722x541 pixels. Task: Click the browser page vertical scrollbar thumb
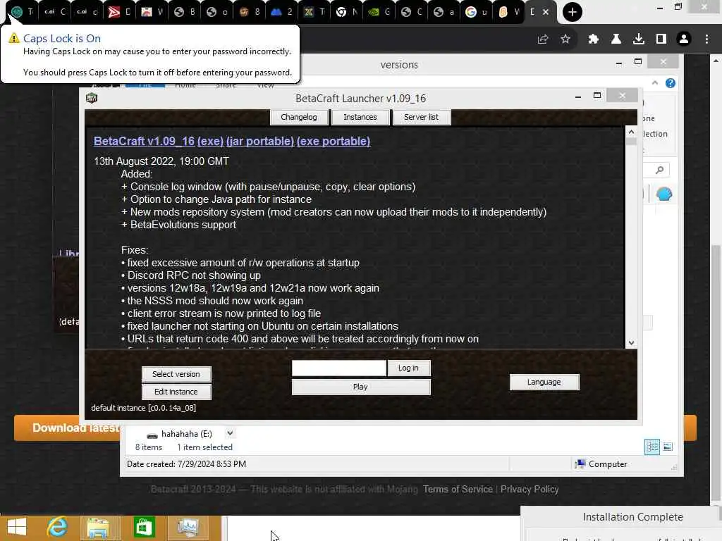[715, 373]
